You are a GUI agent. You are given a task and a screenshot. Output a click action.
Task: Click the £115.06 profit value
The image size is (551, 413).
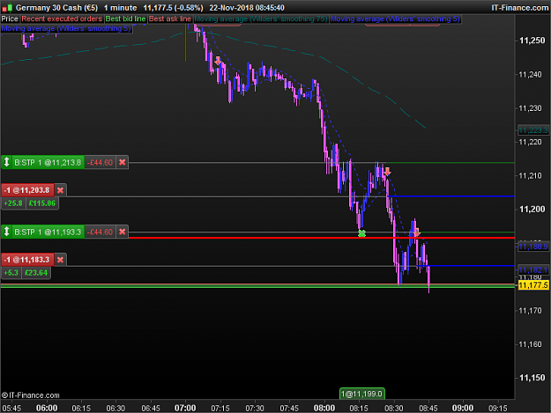pyautogui.click(x=41, y=203)
